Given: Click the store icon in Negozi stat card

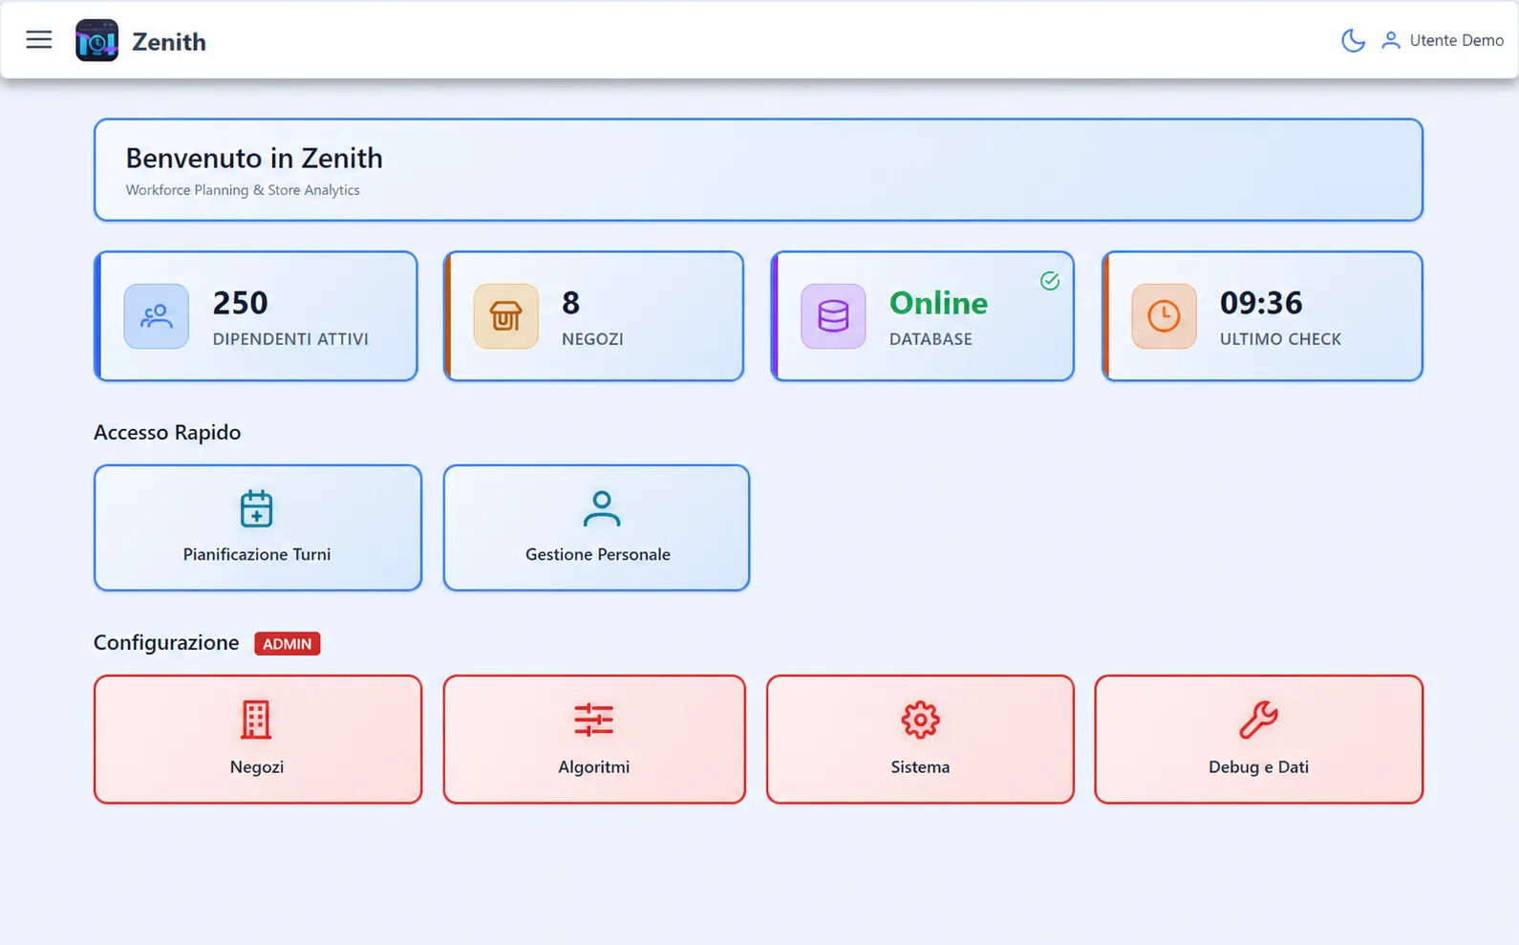Looking at the screenshot, I should tap(505, 316).
